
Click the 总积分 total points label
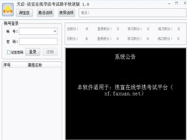click(72, 29)
